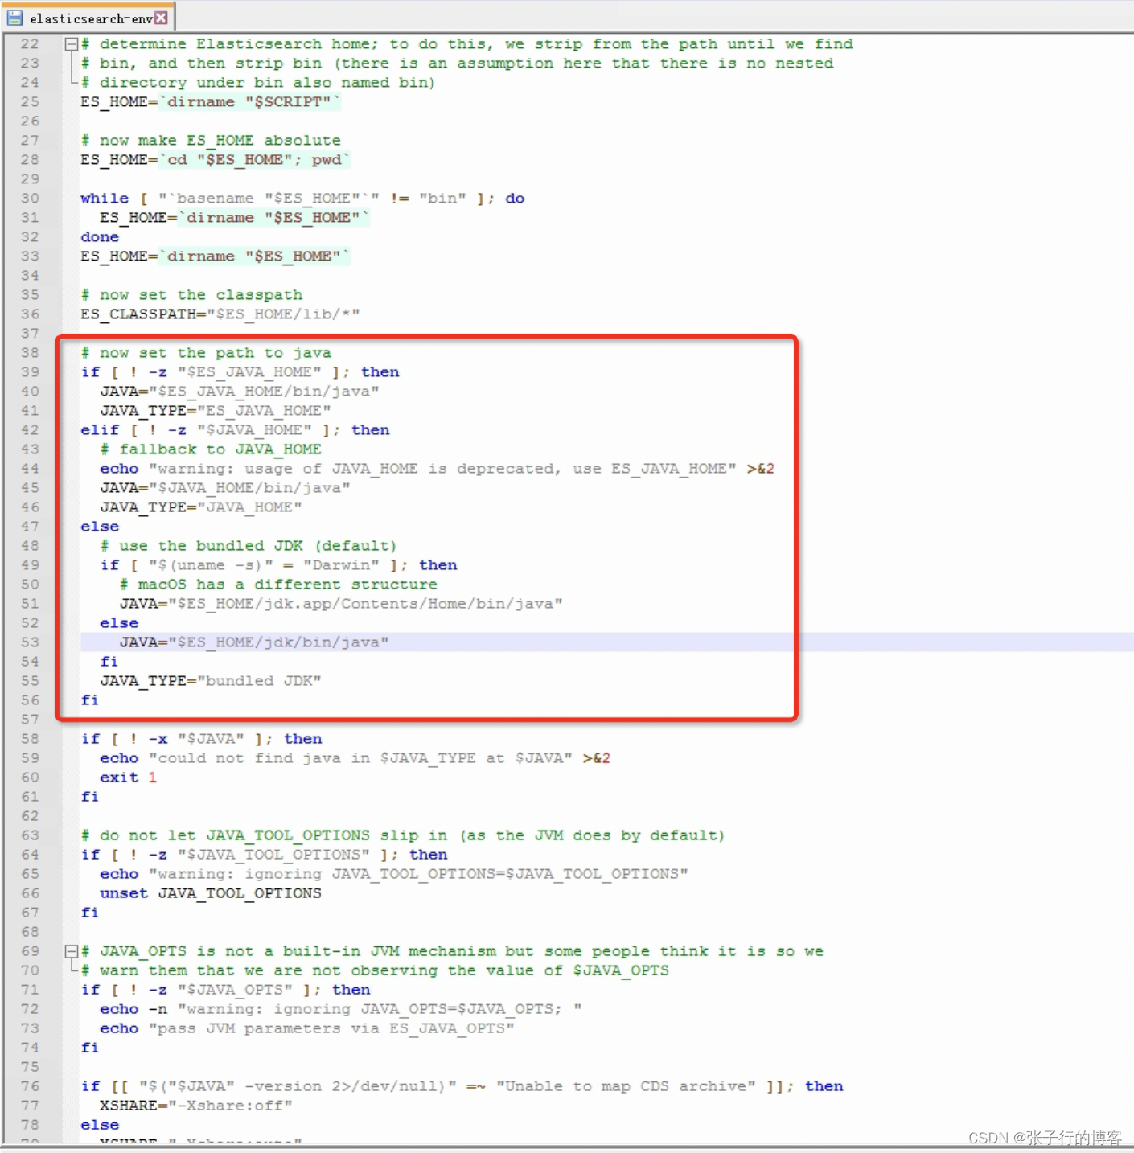The width and height of the screenshot is (1134, 1153).
Task: Select the elasticsearch-env file tab
Action: pos(88,17)
